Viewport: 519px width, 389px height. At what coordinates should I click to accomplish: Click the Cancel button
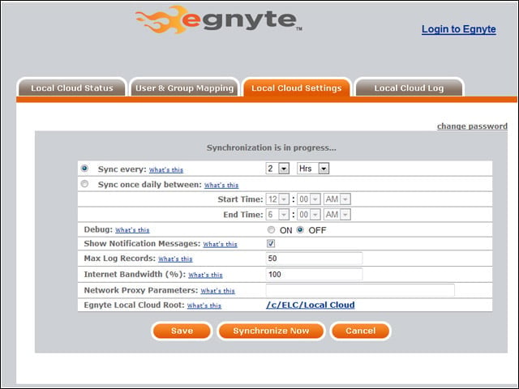pos(360,331)
